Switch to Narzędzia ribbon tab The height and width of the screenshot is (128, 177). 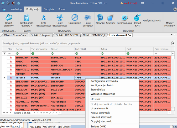click(x=49, y=9)
